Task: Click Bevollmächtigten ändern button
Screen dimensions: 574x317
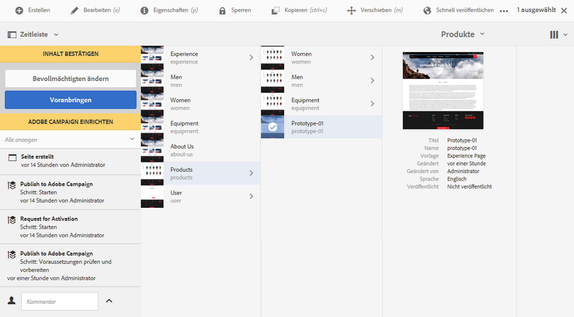Action: 71,79
